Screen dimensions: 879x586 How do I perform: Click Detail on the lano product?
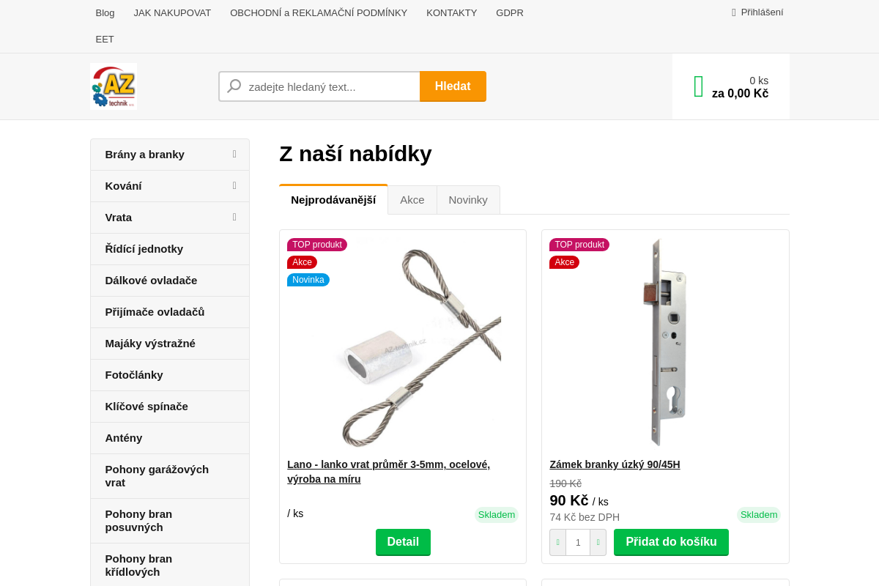click(x=403, y=542)
